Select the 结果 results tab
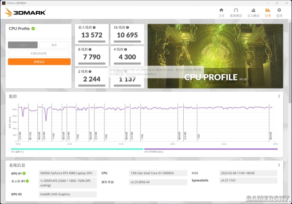 (x=268, y=12)
